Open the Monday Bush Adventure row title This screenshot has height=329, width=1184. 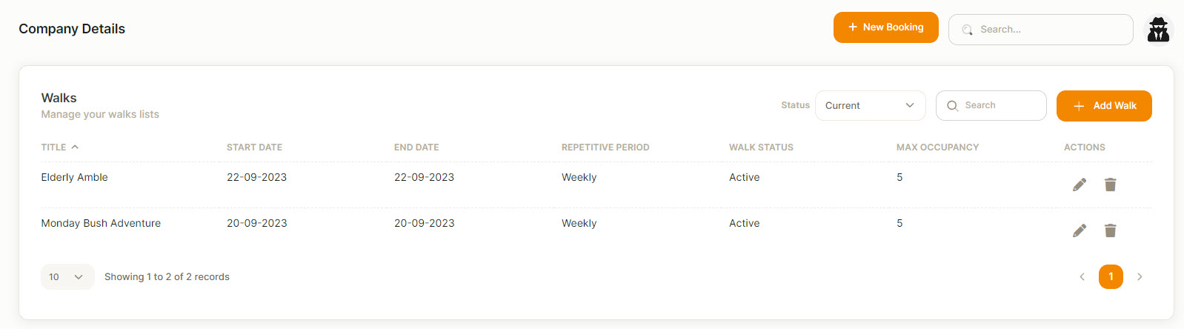point(101,223)
